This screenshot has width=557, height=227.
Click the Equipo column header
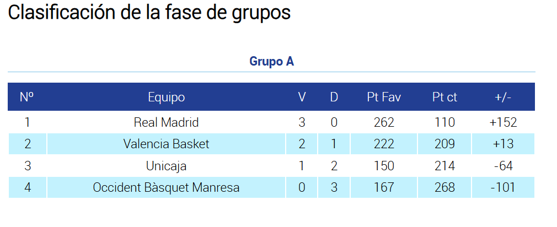pyautogui.click(x=166, y=98)
